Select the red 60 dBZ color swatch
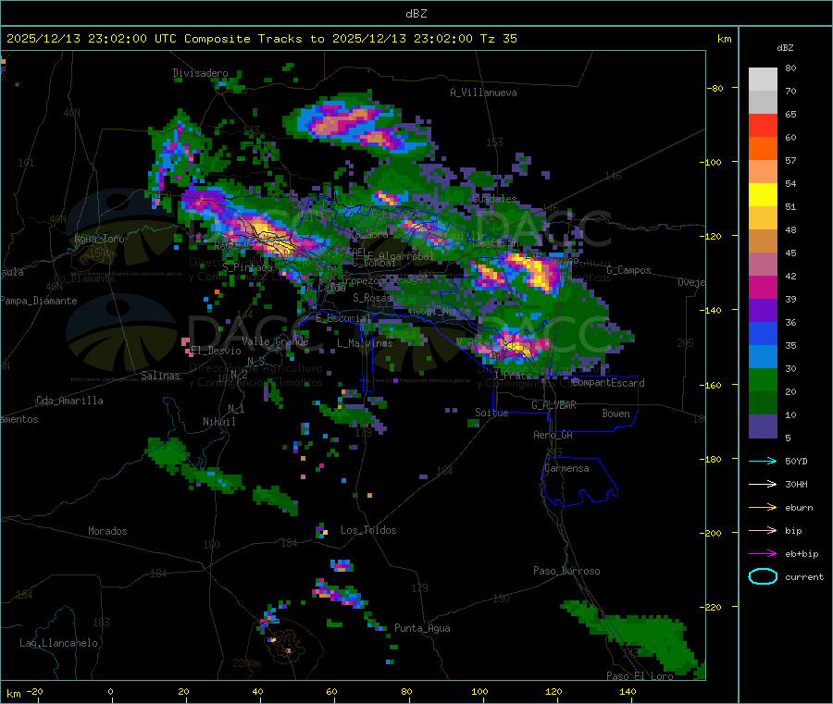This screenshot has height=704, width=833. tap(763, 126)
